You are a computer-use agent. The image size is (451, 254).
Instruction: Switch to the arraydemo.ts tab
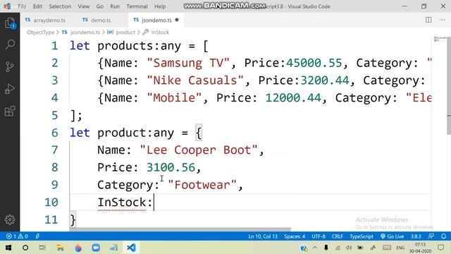(49, 20)
